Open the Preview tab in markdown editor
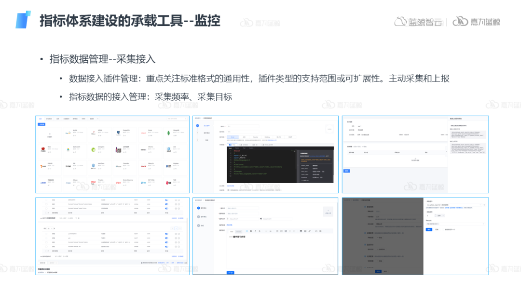 pos(239,232)
